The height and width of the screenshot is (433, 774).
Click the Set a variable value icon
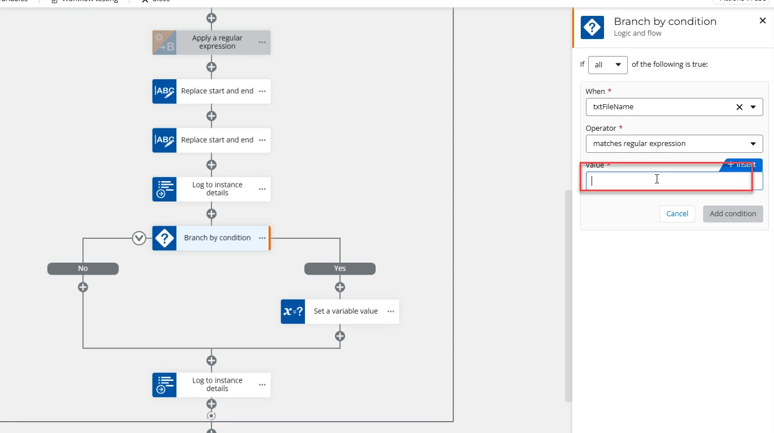coord(293,311)
